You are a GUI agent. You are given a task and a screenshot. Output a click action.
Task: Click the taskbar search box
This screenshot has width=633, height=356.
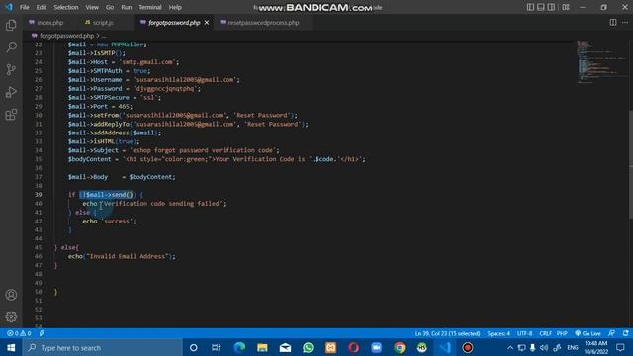pyautogui.click(x=102, y=347)
